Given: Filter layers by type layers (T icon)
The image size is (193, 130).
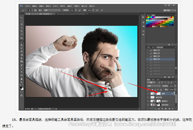Looking at the screenshot, I should [165, 83].
